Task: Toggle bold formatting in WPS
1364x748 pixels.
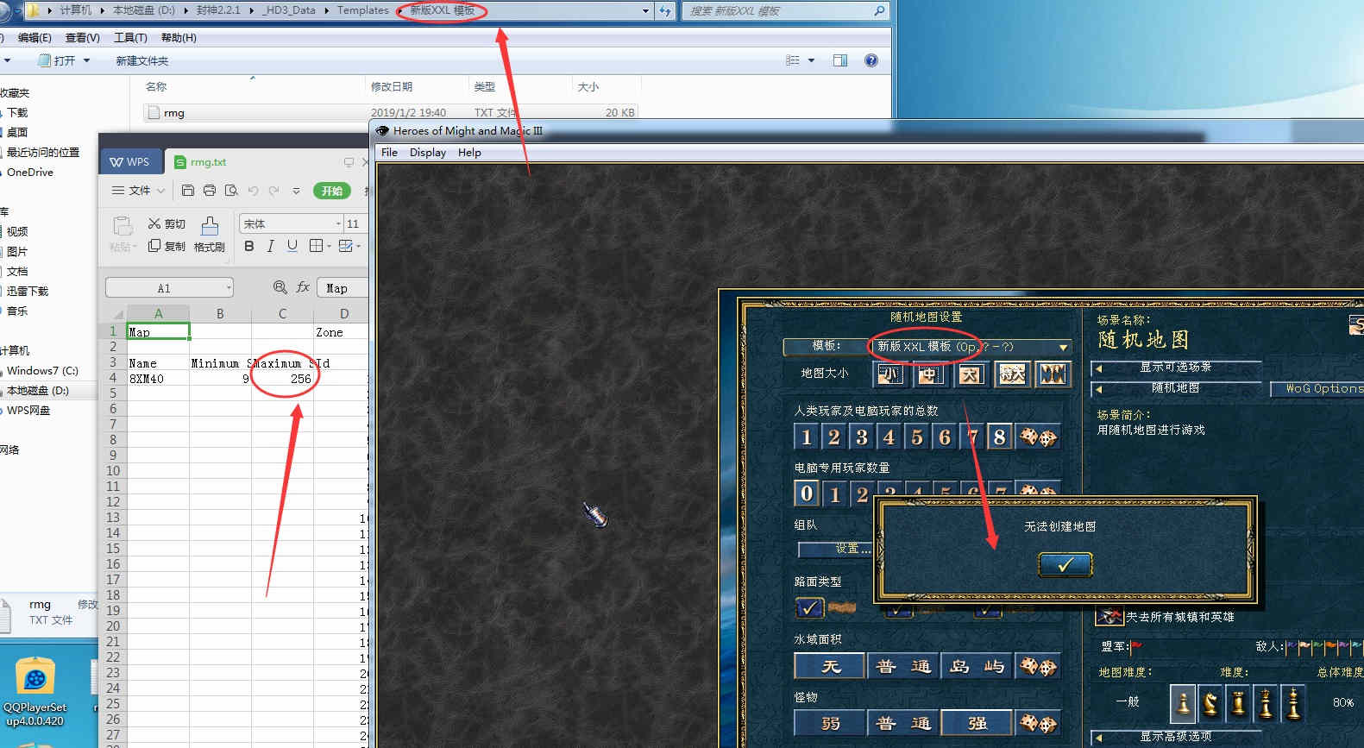Action: [x=249, y=246]
